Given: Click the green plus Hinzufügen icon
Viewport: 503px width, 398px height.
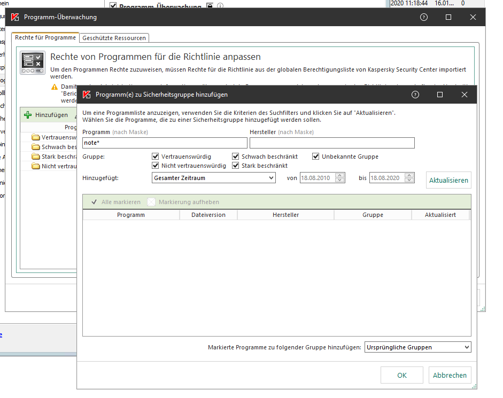Looking at the screenshot, I should (28, 115).
